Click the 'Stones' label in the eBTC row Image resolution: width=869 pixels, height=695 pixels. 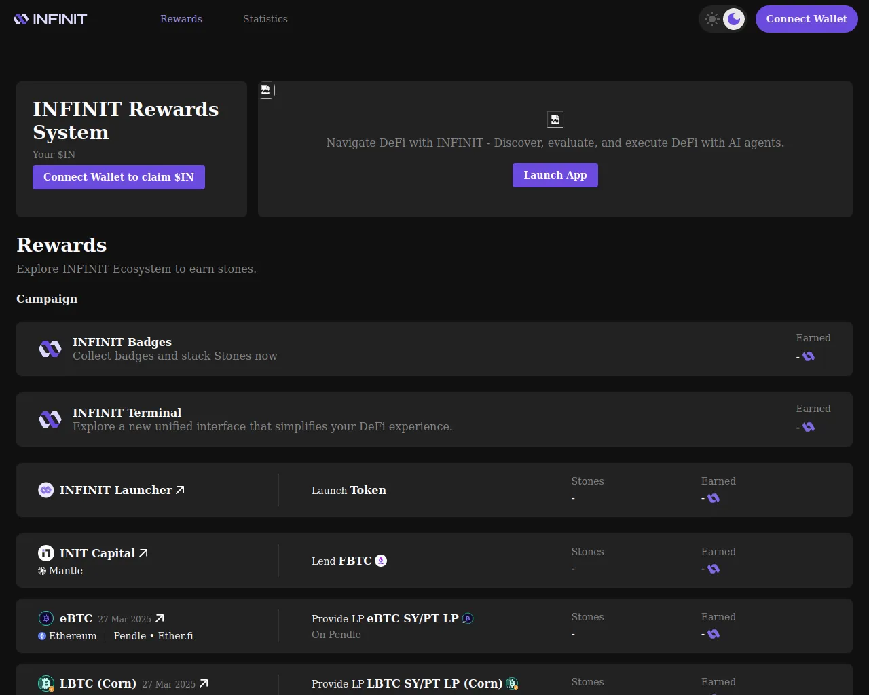pyautogui.click(x=587, y=617)
